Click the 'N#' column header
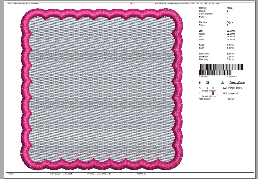The image size is (258, 179). click(x=207, y=82)
